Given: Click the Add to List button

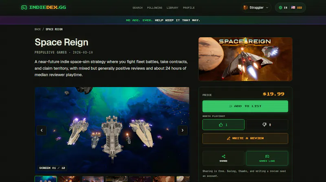Looking at the screenshot, I should (245, 106).
